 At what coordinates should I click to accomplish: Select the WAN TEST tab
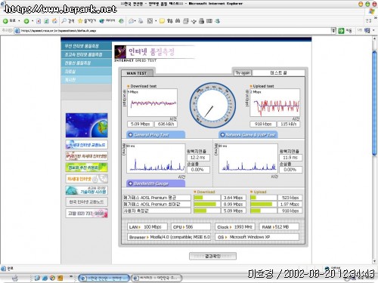coord(137,73)
